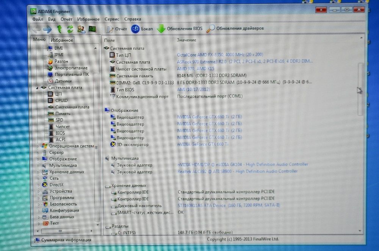Image resolution: width=379 pixels, height=251 pixels.
Task: Click the blue forward arrow toolbar icon
Action: point(47,30)
